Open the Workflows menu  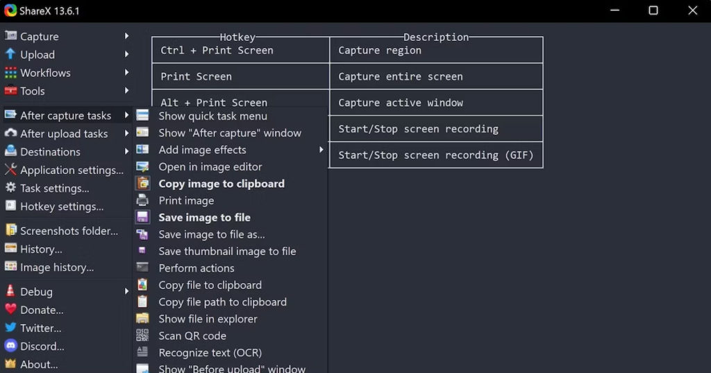coord(45,73)
